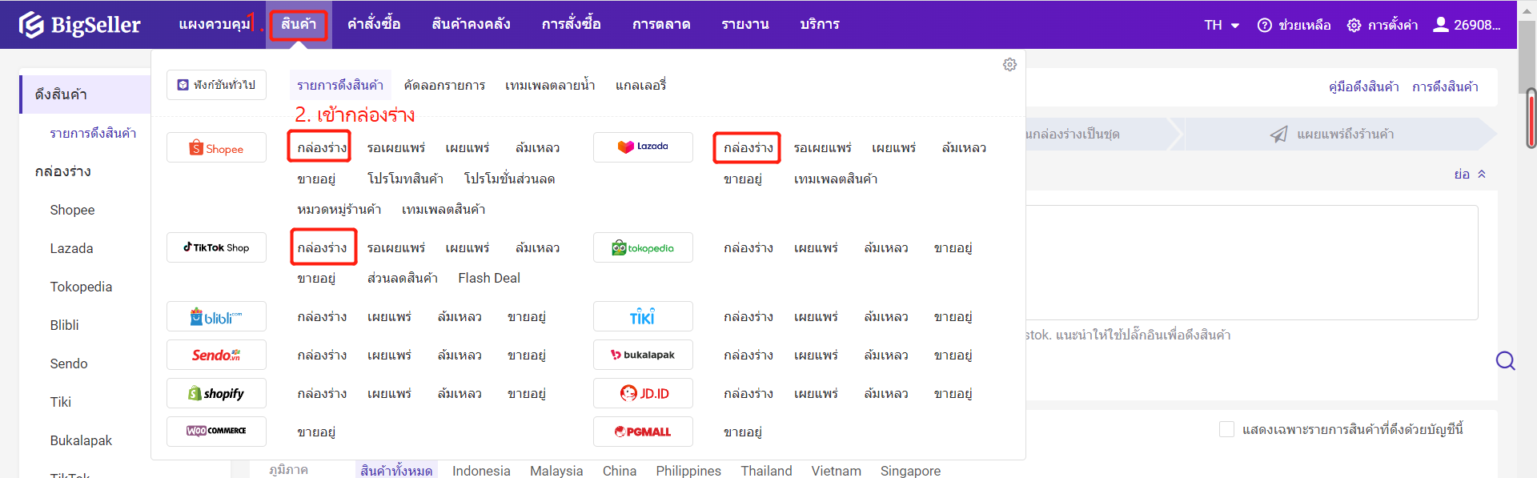Open the สินค้าคงคลัง inventory menu

coord(471,24)
